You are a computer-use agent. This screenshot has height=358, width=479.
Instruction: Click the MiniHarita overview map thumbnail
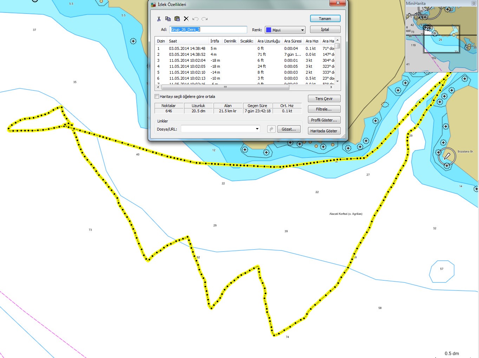pyautogui.click(x=441, y=39)
